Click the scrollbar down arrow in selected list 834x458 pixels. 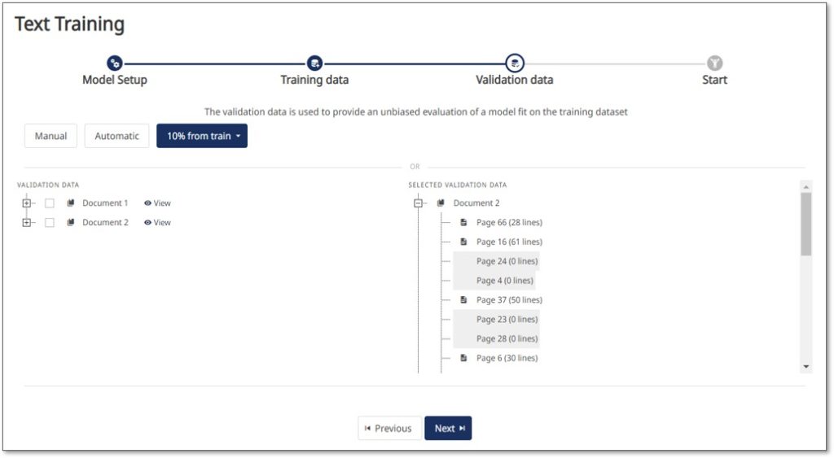pos(806,367)
